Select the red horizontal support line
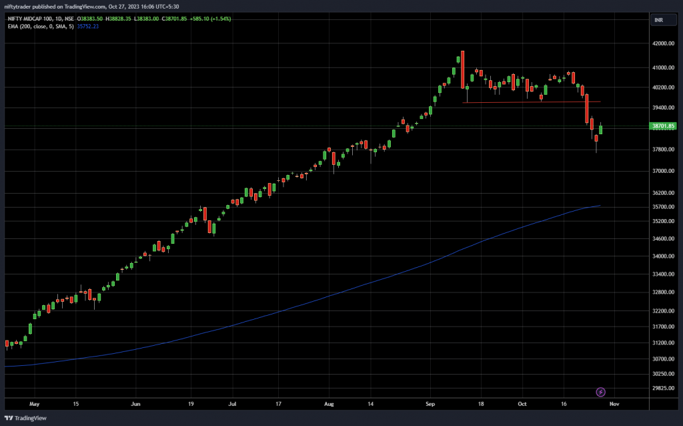Screen dimensions: 683x426 (x=532, y=102)
